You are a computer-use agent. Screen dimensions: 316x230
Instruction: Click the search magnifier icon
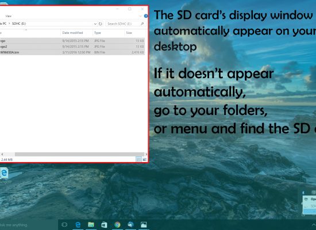142,24
